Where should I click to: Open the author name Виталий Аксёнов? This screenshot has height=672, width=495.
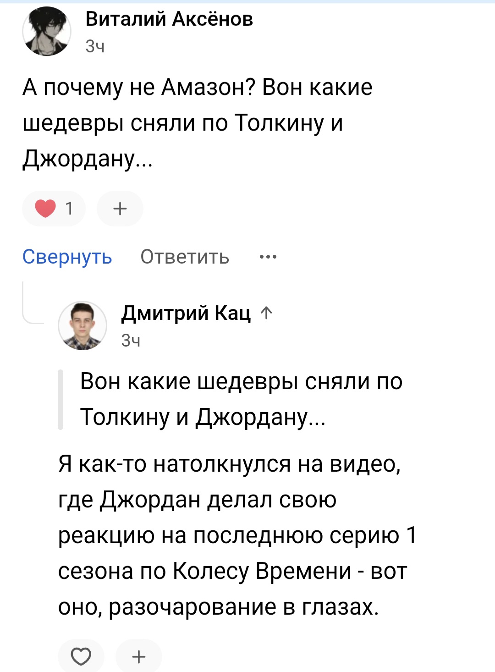[169, 19]
